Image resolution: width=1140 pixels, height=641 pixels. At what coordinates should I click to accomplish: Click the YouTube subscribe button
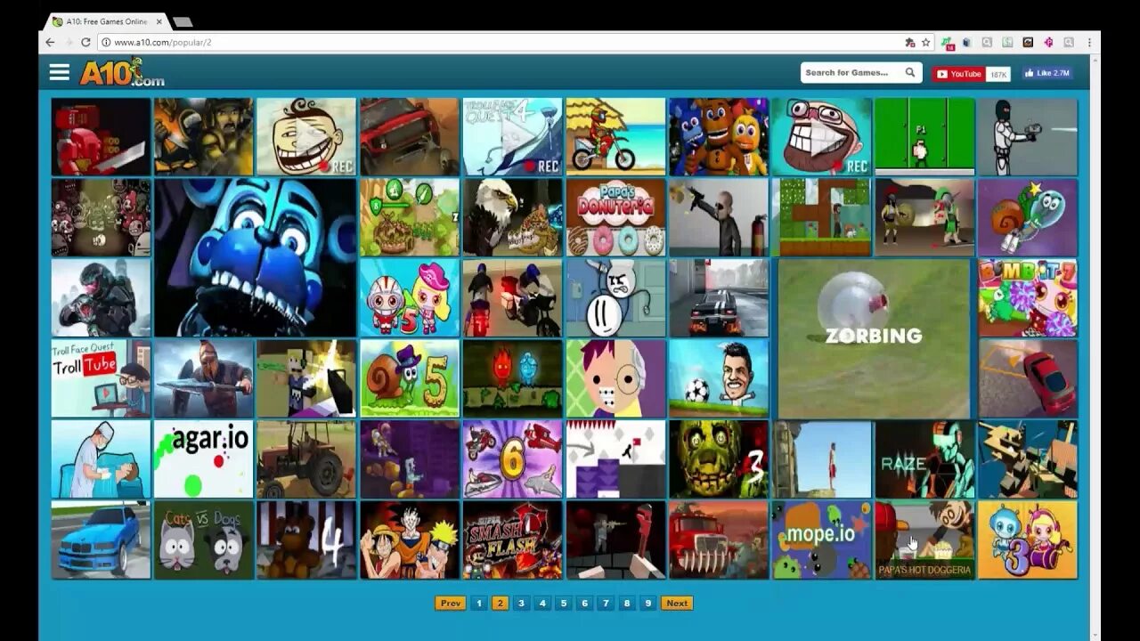(x=958, y=74)
